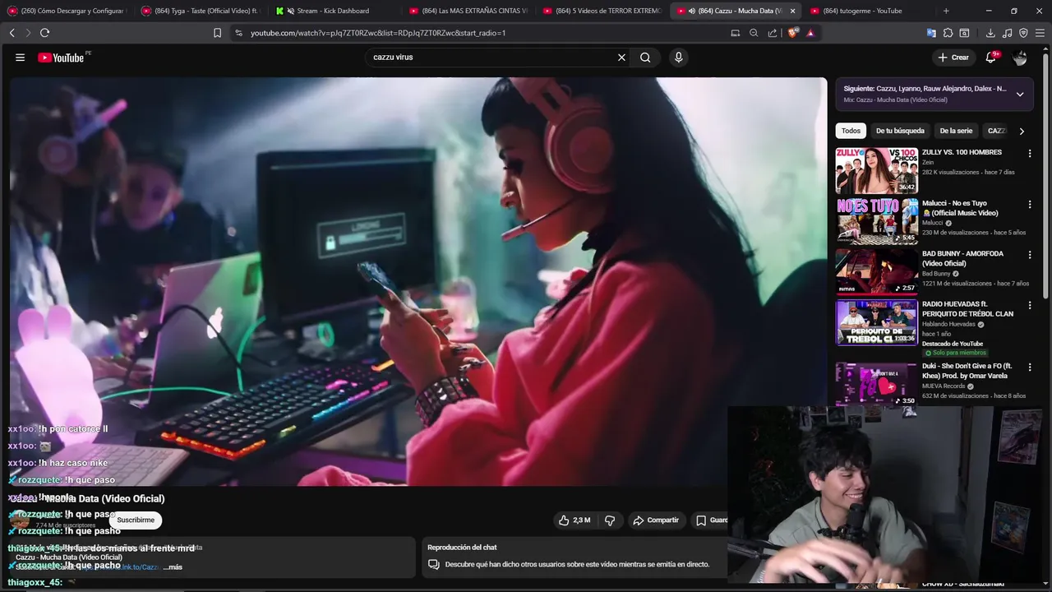Open account avatar menu
Screen dimensions: 1052x592
[x=1020, y=58]
